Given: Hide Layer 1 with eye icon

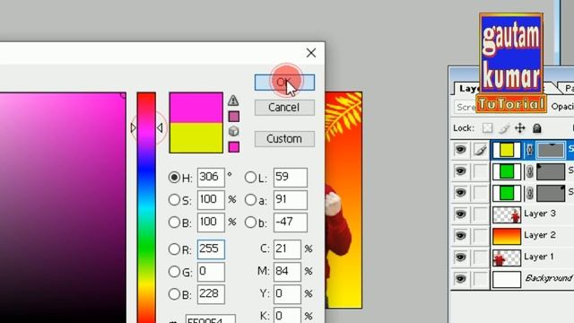Looking at the screenshot, I should pos(460,258).
